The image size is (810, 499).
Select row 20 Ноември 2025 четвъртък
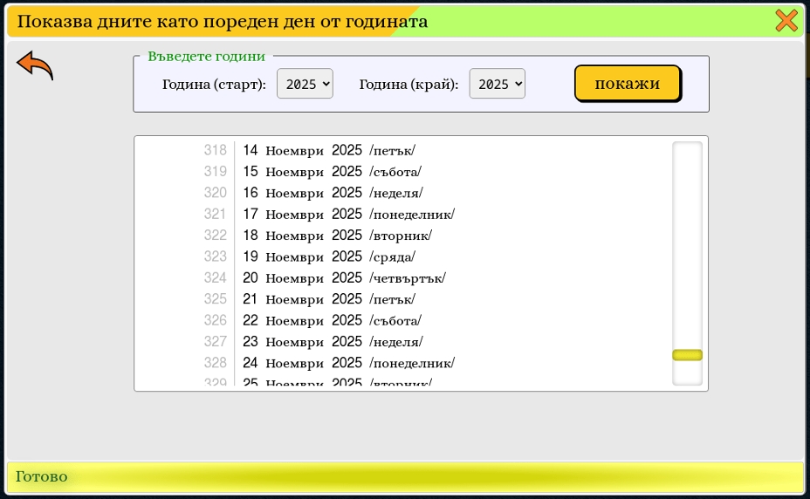pos(344,278)
